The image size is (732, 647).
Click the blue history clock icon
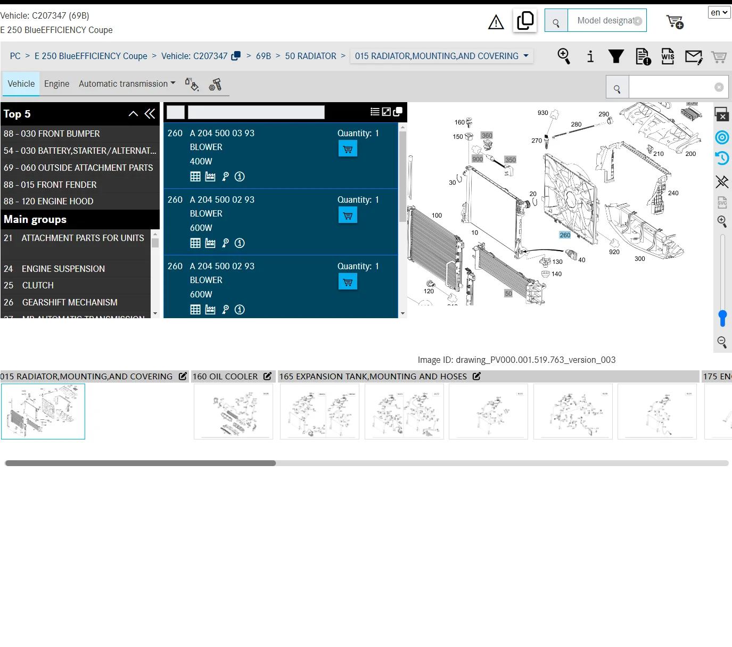(x=722, y=158)
